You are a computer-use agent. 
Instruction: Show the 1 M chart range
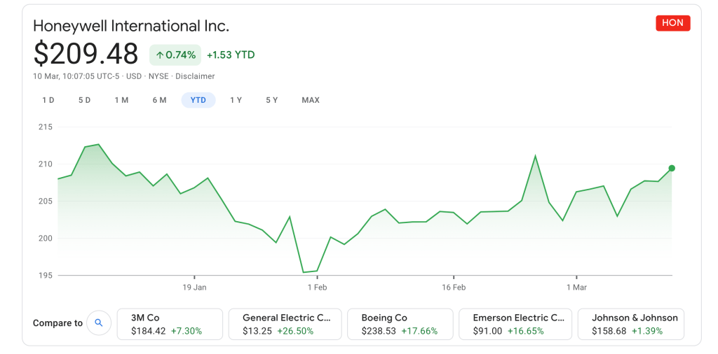[122, 100]
